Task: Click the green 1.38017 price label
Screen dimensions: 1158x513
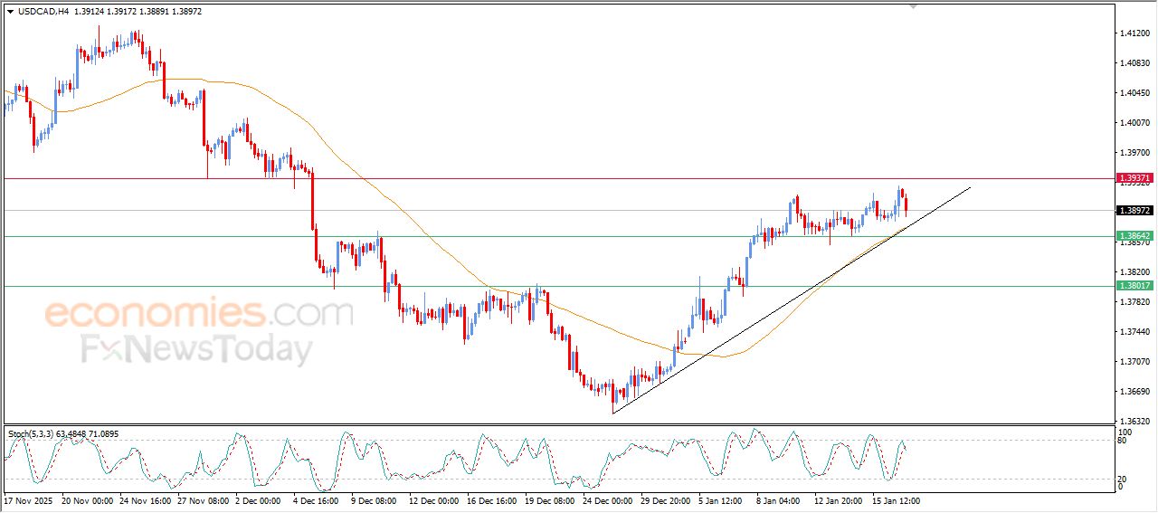Action: 1134,286
